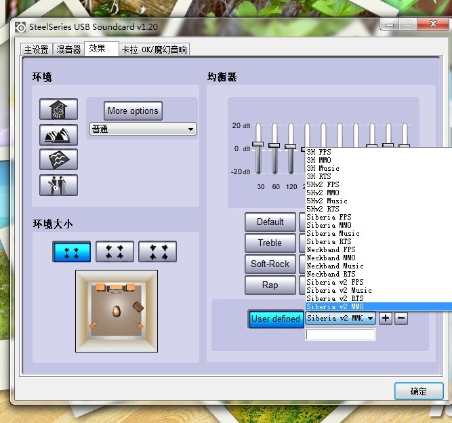Image resolution: width=452 pixels, height=423 pixels.
Task: Click the SteelSeries logo in title bar
Action: pyautogui.click(x=20, y=27)
